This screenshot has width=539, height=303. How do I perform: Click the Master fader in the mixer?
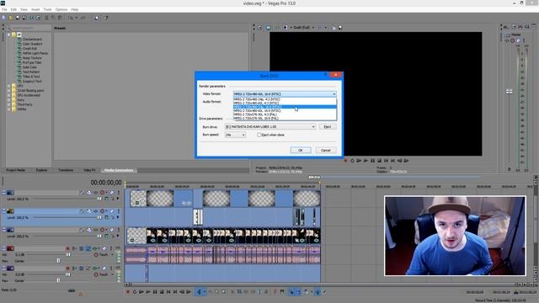509,92
